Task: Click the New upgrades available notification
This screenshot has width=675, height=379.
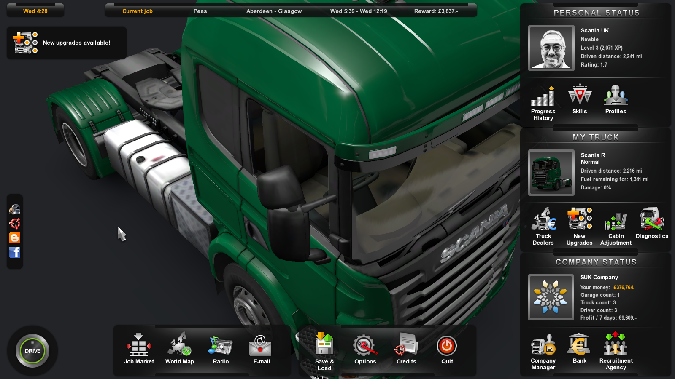Action: (67, 43)
